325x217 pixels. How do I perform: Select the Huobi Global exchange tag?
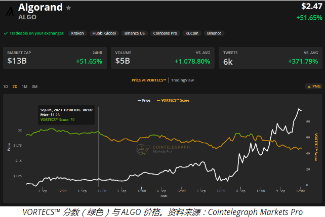click(104, 33)
